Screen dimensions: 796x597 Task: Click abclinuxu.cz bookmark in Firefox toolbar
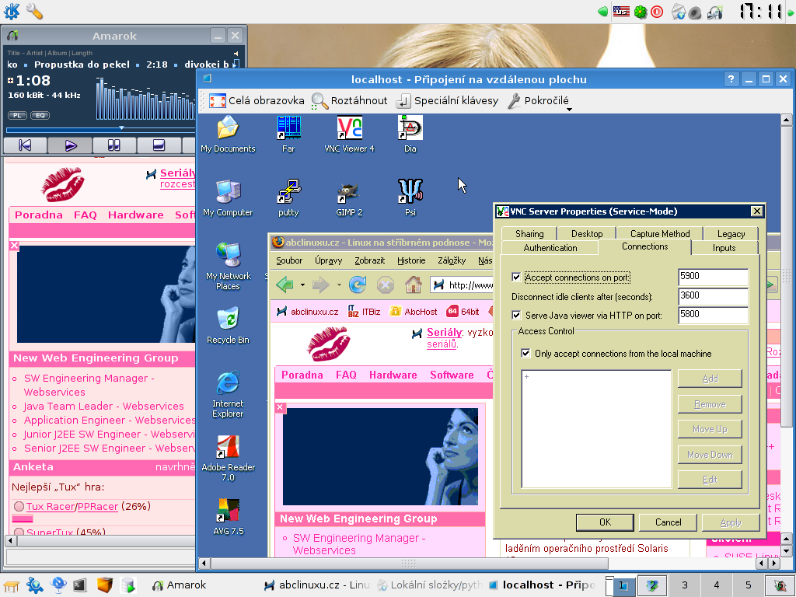(x=308, y=312)
